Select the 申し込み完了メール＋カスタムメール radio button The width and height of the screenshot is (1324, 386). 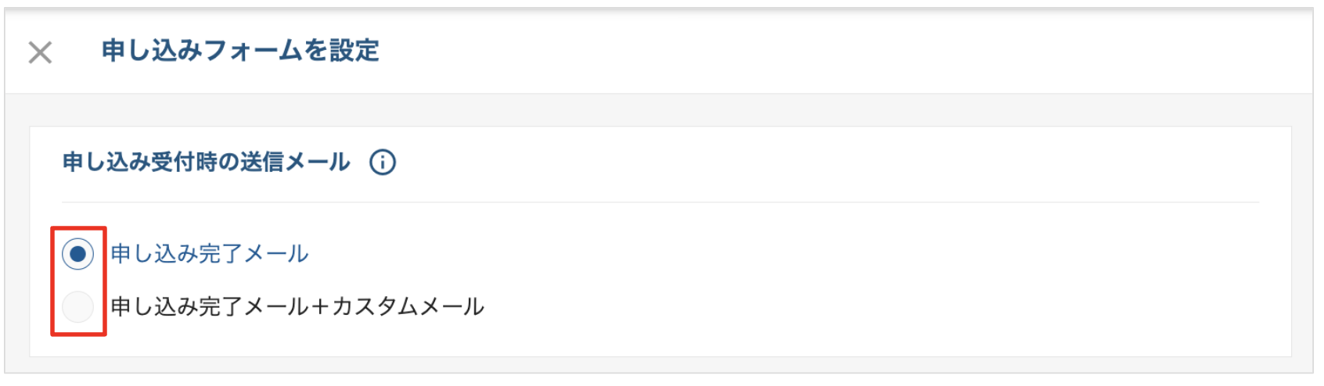coord(77,306)
